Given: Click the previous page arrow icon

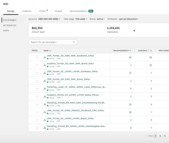Looking at the screenshot, I should [146, 136].
